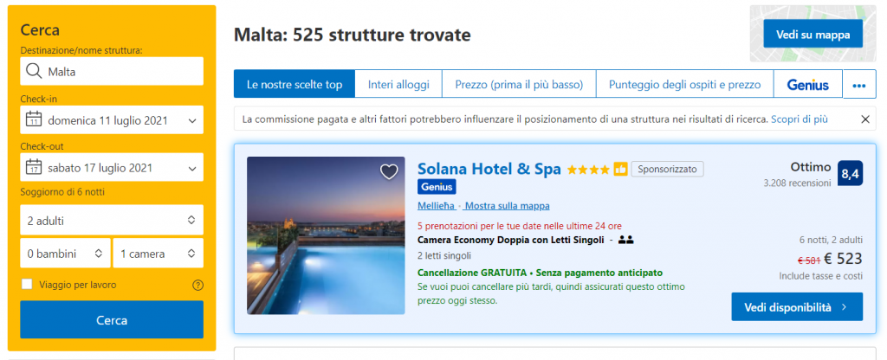Screen dimensions: 887x360
Task: Expand the 0 bambini selector
Action: 65,254
